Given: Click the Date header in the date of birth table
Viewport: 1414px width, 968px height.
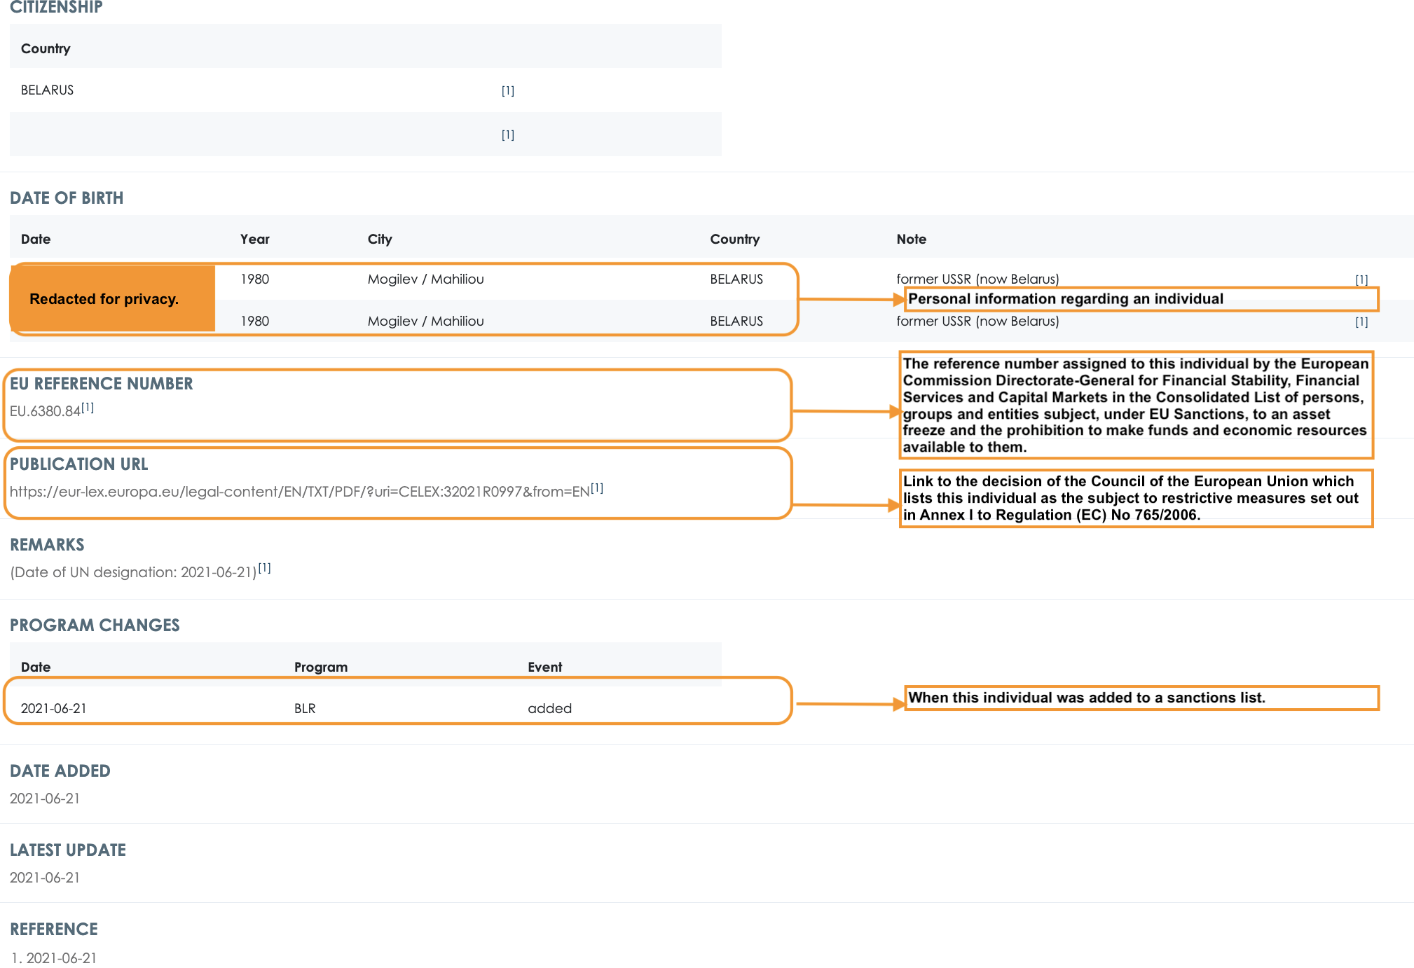Looking at the screenshot, I should point(36,239).
